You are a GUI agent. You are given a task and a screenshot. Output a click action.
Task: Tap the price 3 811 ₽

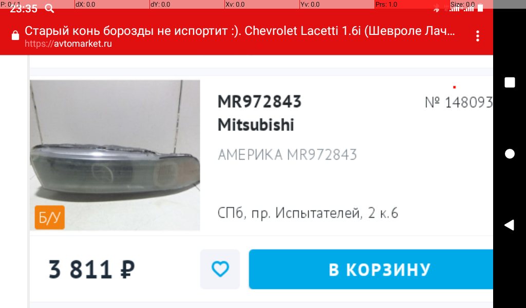(x=91, y=269)
